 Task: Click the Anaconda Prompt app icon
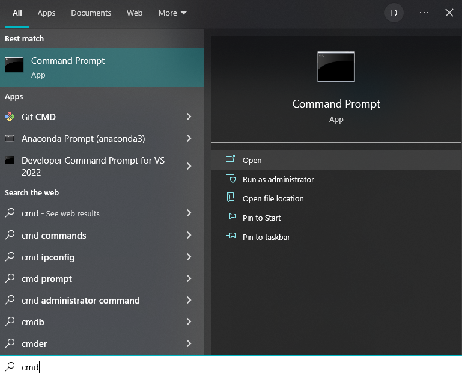click(x=10, y=138)
